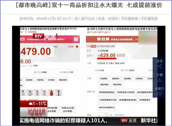Select the 12-period installment option ¥133.11

point(68,109)
